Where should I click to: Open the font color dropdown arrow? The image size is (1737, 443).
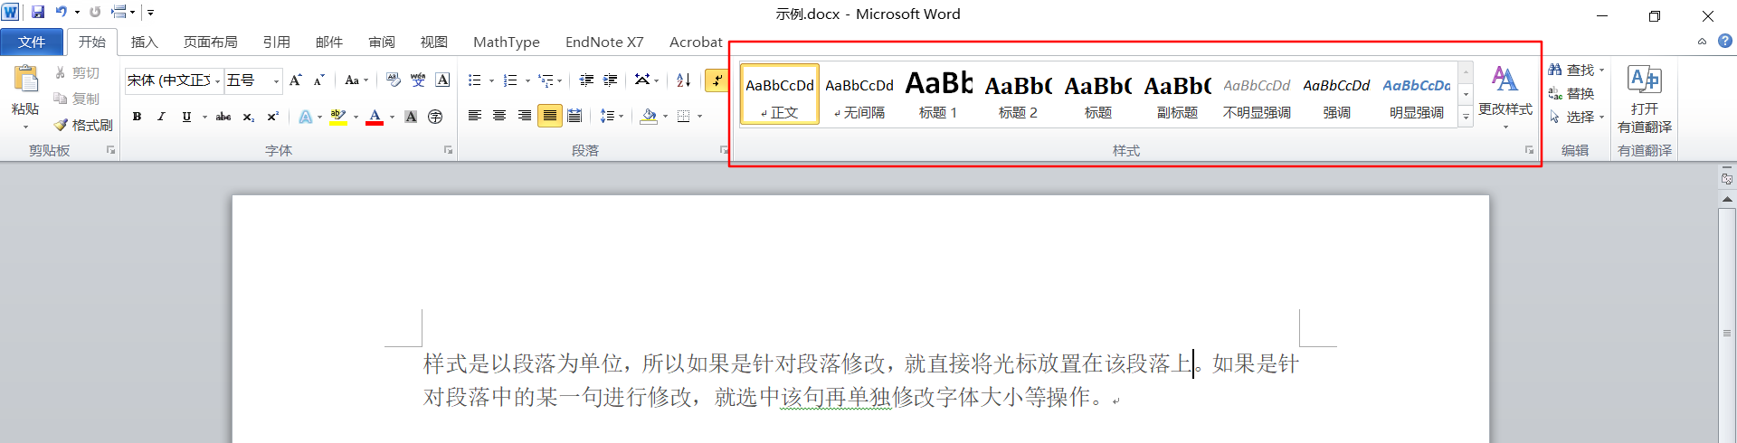pyautogui.click(x=392, y=117)
